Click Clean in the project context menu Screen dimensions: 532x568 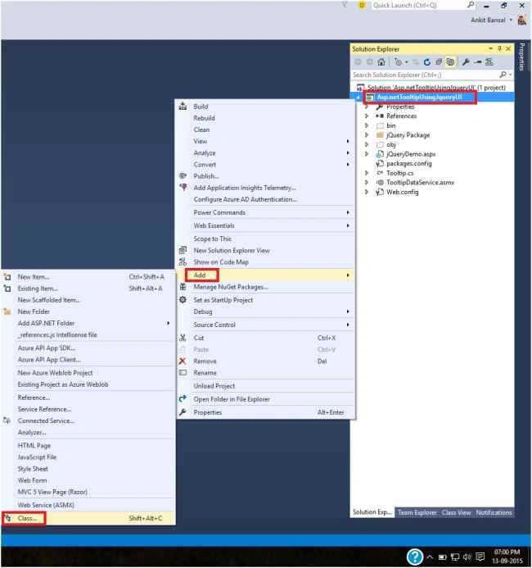201,130
